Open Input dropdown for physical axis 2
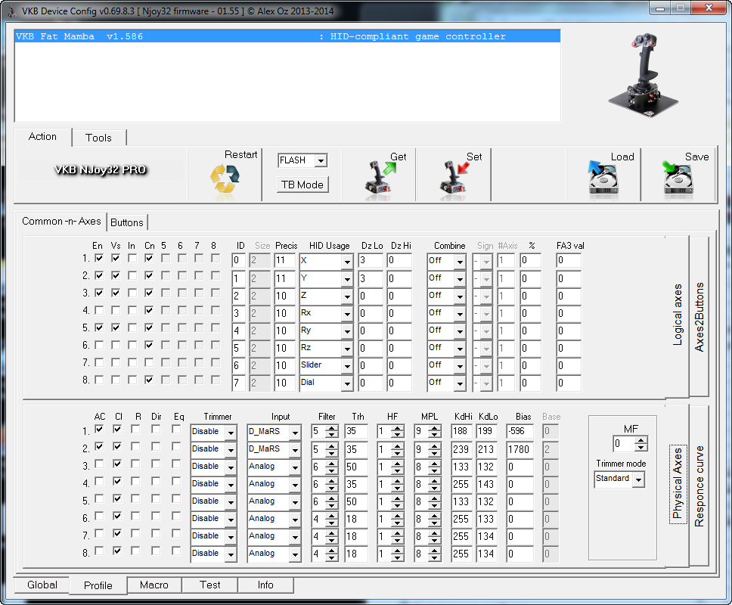The width and height of the screenshot is (732, 605). click(x=295, y=450)
